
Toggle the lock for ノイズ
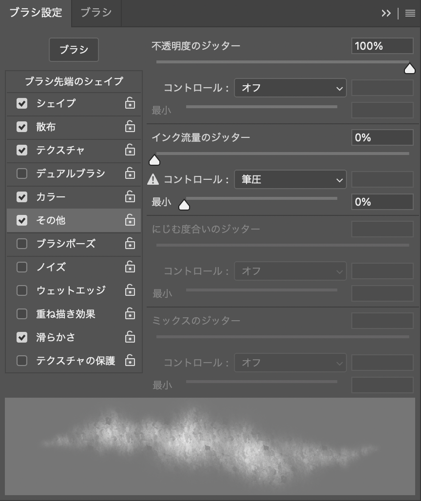pyautogui.click(x=130, y=267)
